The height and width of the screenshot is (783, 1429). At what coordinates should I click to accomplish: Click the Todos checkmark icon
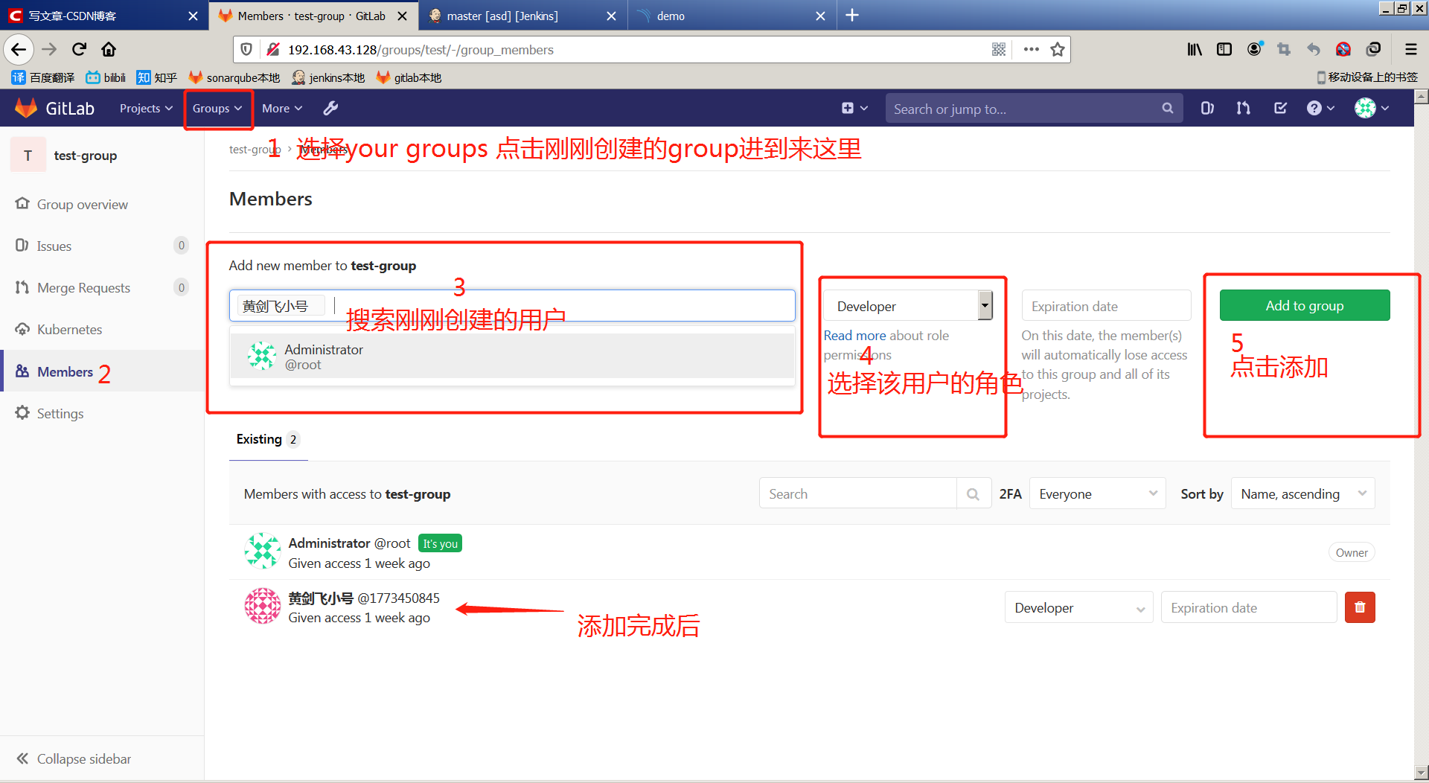pos(1279,108)
